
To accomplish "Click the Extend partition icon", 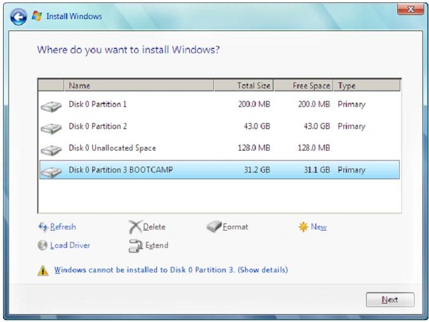I will click(x=135, y=246).
